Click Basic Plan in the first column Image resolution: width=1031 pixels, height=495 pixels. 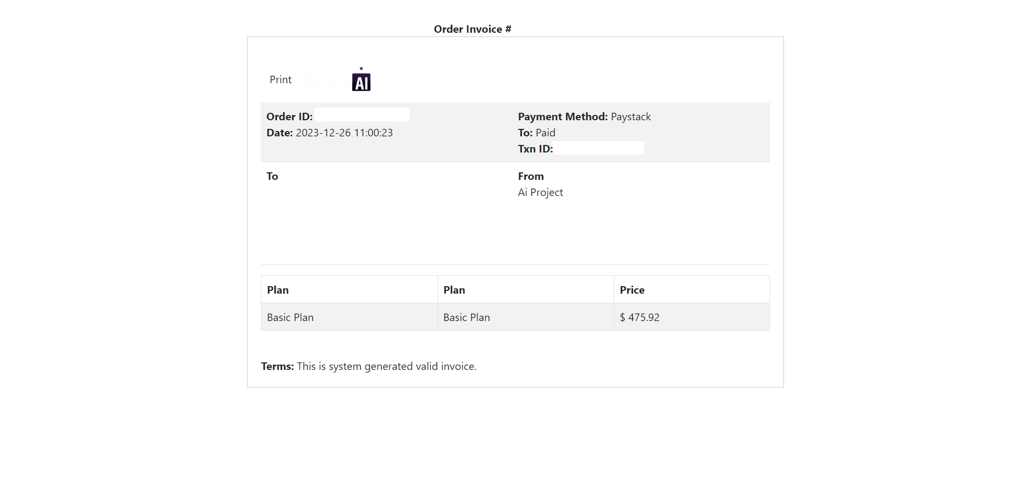[x=291, y=318]
